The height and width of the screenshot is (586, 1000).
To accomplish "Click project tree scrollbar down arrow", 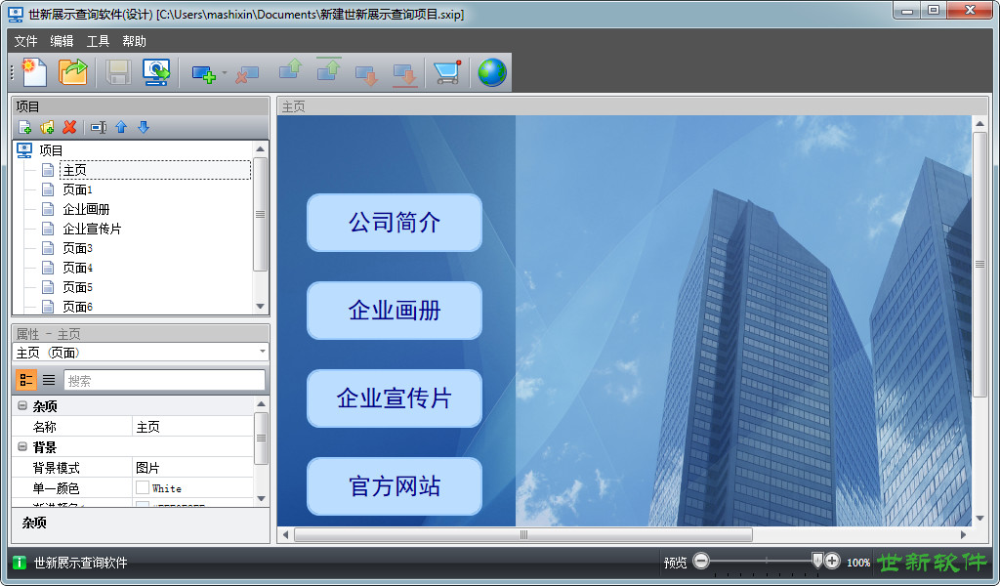I will click(260, 306).
